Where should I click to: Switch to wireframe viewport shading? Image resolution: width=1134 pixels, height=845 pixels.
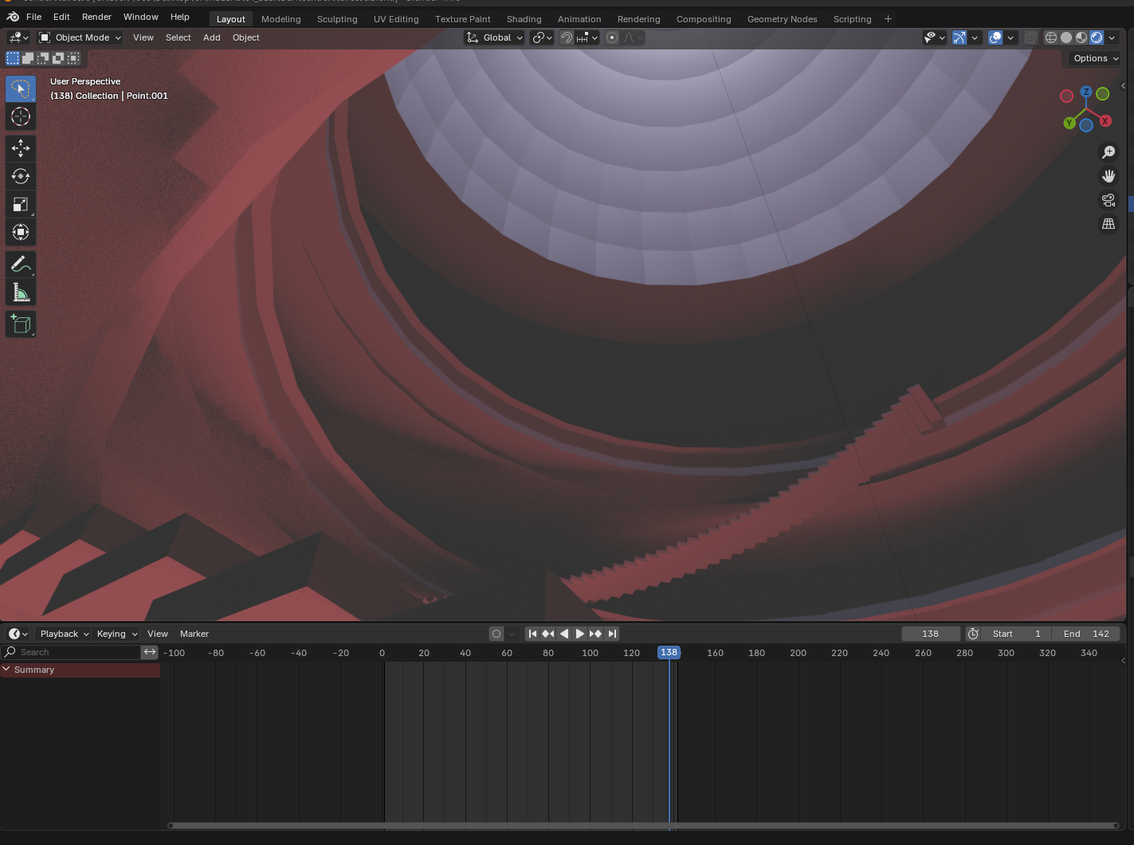pyautogui.click(x=1051, y=37)
